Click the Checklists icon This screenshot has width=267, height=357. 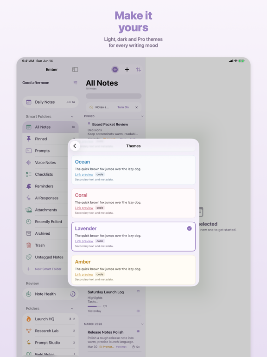coord(29,174)
